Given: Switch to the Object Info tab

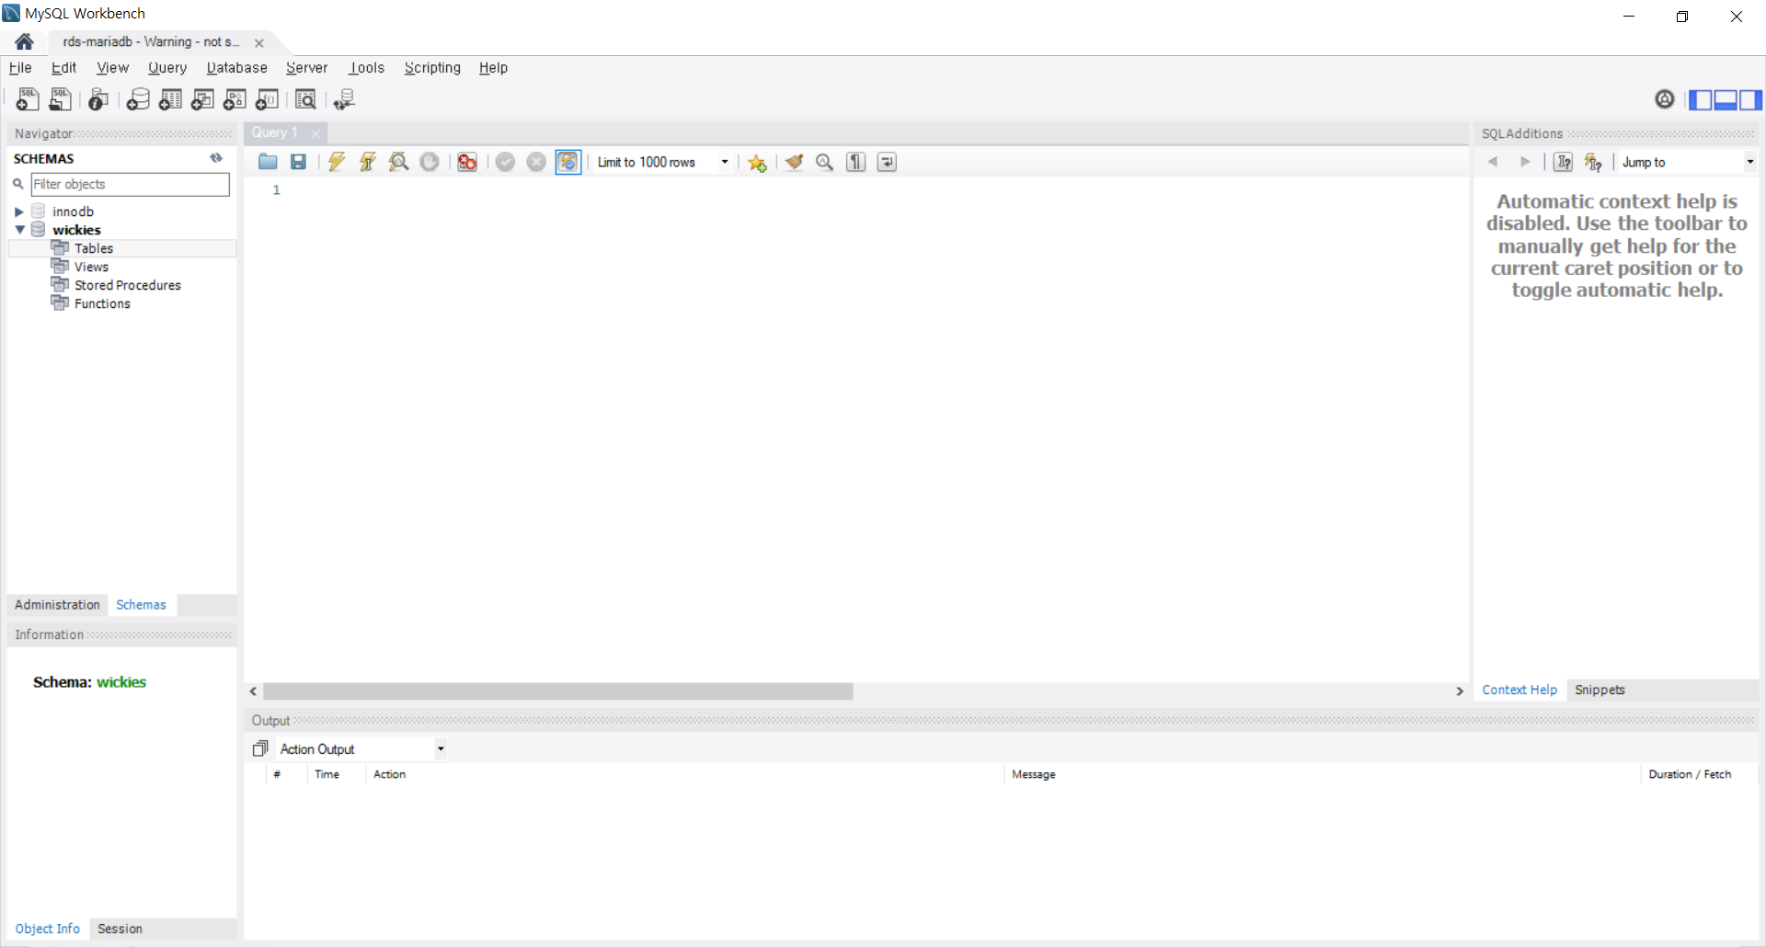Looking at the screenshot, I should [x=47, y=929].
